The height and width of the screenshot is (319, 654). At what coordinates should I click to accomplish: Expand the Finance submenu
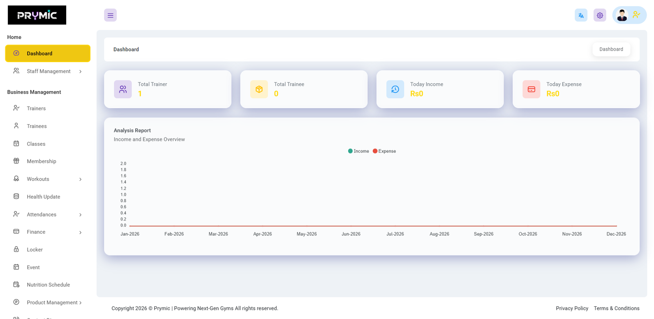pyautogui.click(x=48, y=232)
